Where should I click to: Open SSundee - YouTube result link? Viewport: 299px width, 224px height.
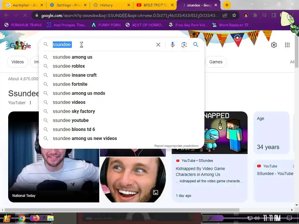pyautogui.click(x=275, y=174)
